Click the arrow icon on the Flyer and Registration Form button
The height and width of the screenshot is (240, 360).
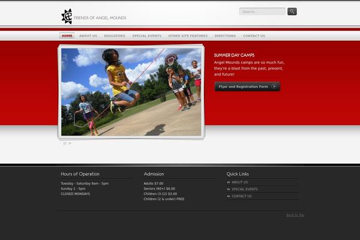click(274, 86)
